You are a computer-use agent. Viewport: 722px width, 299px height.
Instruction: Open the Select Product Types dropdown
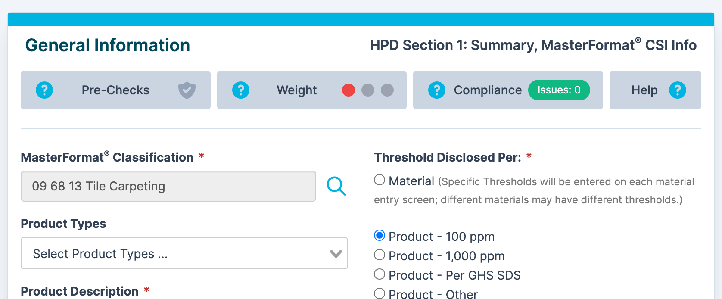click(x=172, y=253)
